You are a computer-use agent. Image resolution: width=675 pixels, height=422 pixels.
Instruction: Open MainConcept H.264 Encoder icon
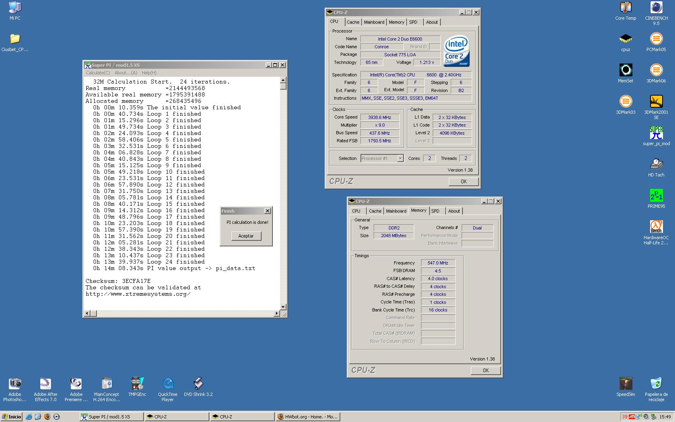click(106, 389)
